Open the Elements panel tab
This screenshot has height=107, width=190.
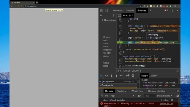(117, 11)
